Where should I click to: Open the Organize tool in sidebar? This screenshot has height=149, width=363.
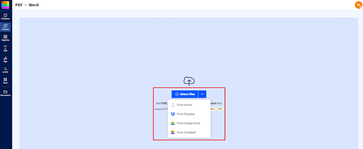(x=5, y=38)
